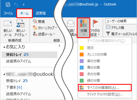Click the Undo arrow in quick access toolbar

[x=16, y=5]
